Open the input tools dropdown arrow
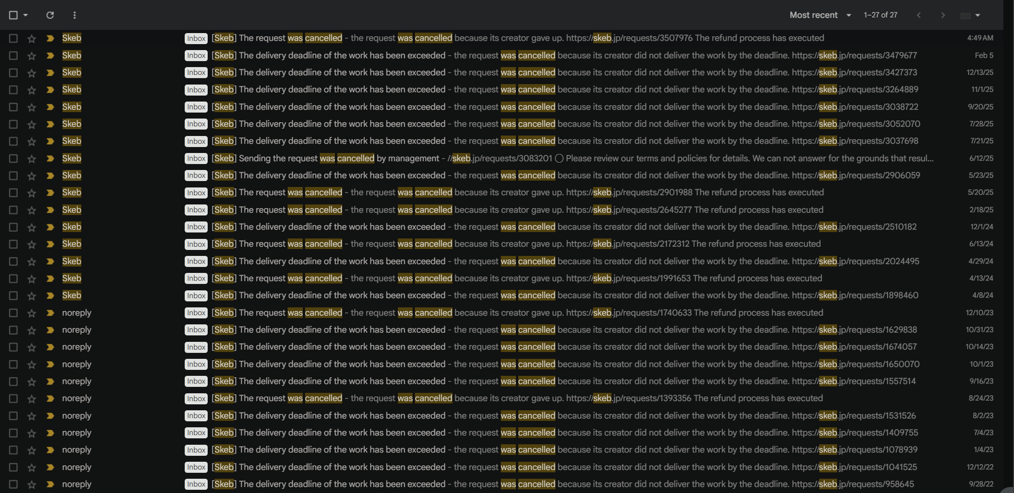Image resolution: width=1014 pixels, height=493 pixels. [978, 16]
